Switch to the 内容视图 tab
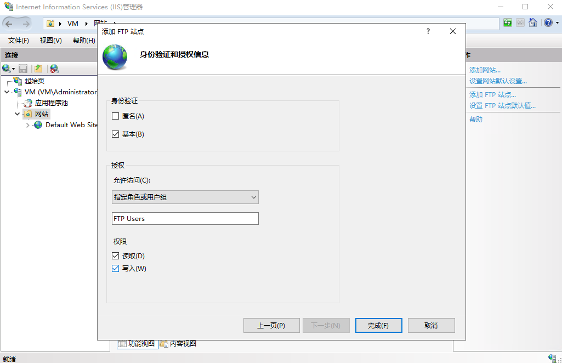Image resolution: width=562 pixels, height=363 pixels. [178, 344]
